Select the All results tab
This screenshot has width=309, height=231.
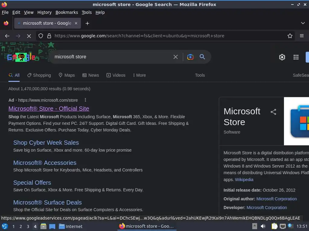tap(14, 75)
